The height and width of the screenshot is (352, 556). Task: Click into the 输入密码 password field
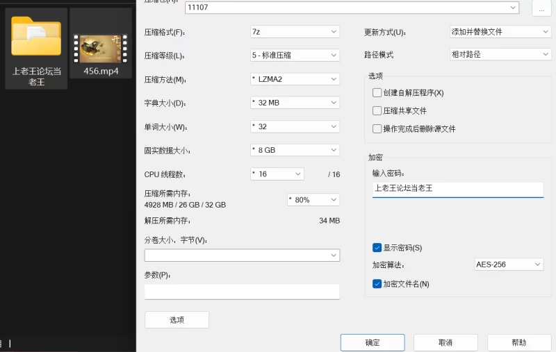[458, 190]
